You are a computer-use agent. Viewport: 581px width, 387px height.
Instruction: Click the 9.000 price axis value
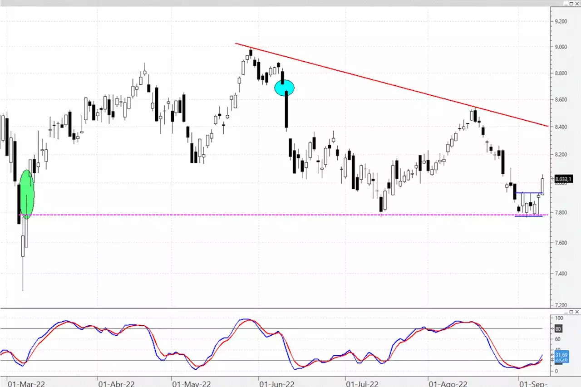click(561, 47)
